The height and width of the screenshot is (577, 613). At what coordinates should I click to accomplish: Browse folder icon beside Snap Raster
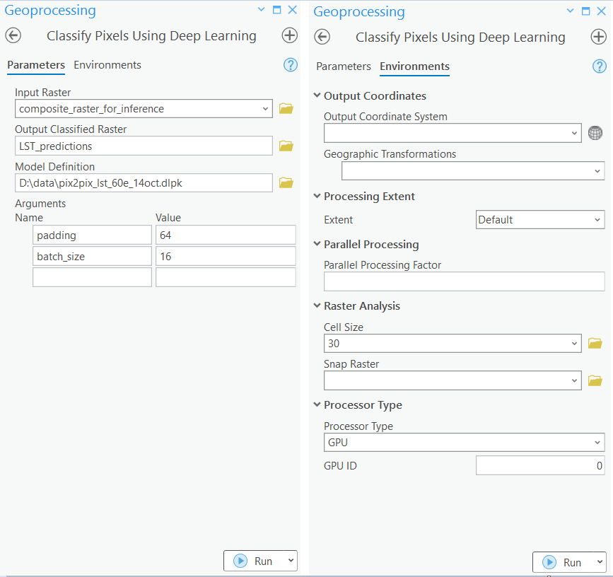point(595,380)
